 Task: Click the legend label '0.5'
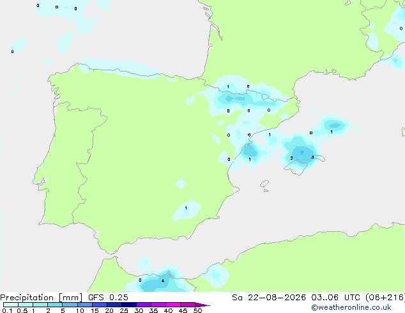pyautogui.click(x=22, y=310)
